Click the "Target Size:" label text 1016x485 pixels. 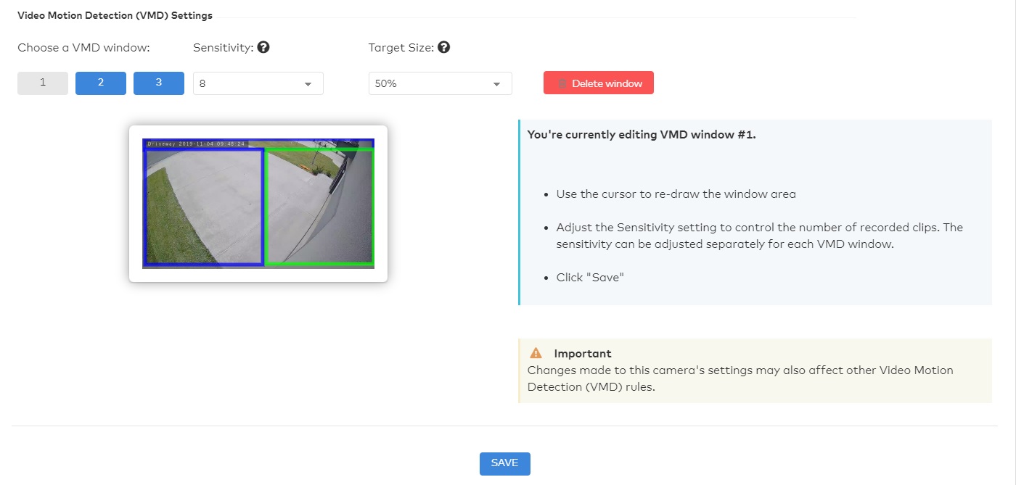pyautogui.click(x=401, y=48)
